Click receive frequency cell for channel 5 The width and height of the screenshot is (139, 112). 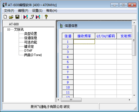(84, 62)
